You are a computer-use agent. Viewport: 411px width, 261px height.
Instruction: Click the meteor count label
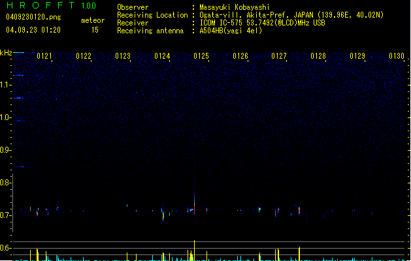93,20
